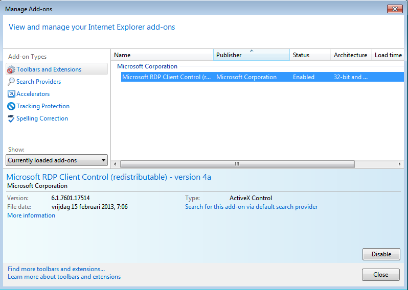Search for add-on via default search provider

click(x=251, y=207)
